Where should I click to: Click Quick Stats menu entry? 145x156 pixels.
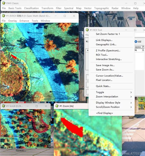[x=103, y=86]
